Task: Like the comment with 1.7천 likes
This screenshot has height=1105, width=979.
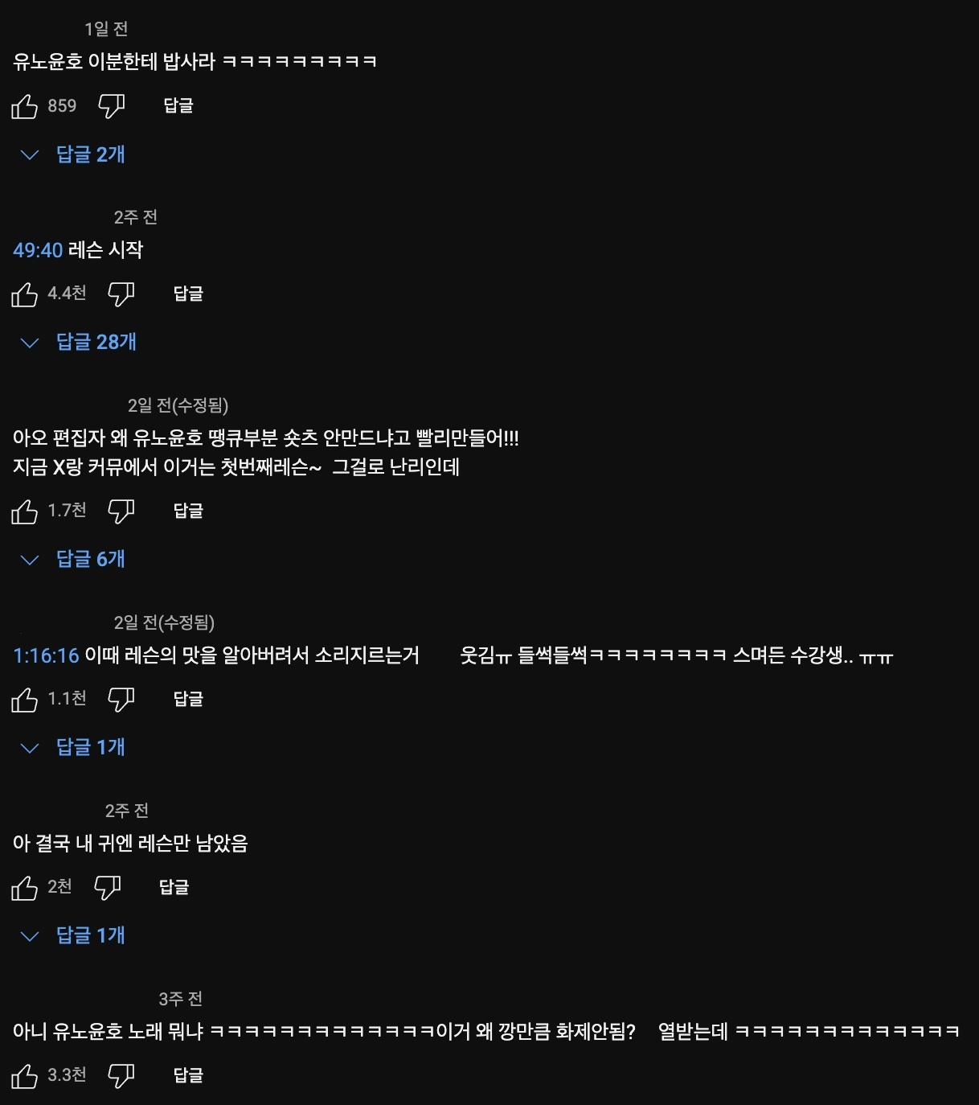Action: pyautogui.click(x=24, y=511)
